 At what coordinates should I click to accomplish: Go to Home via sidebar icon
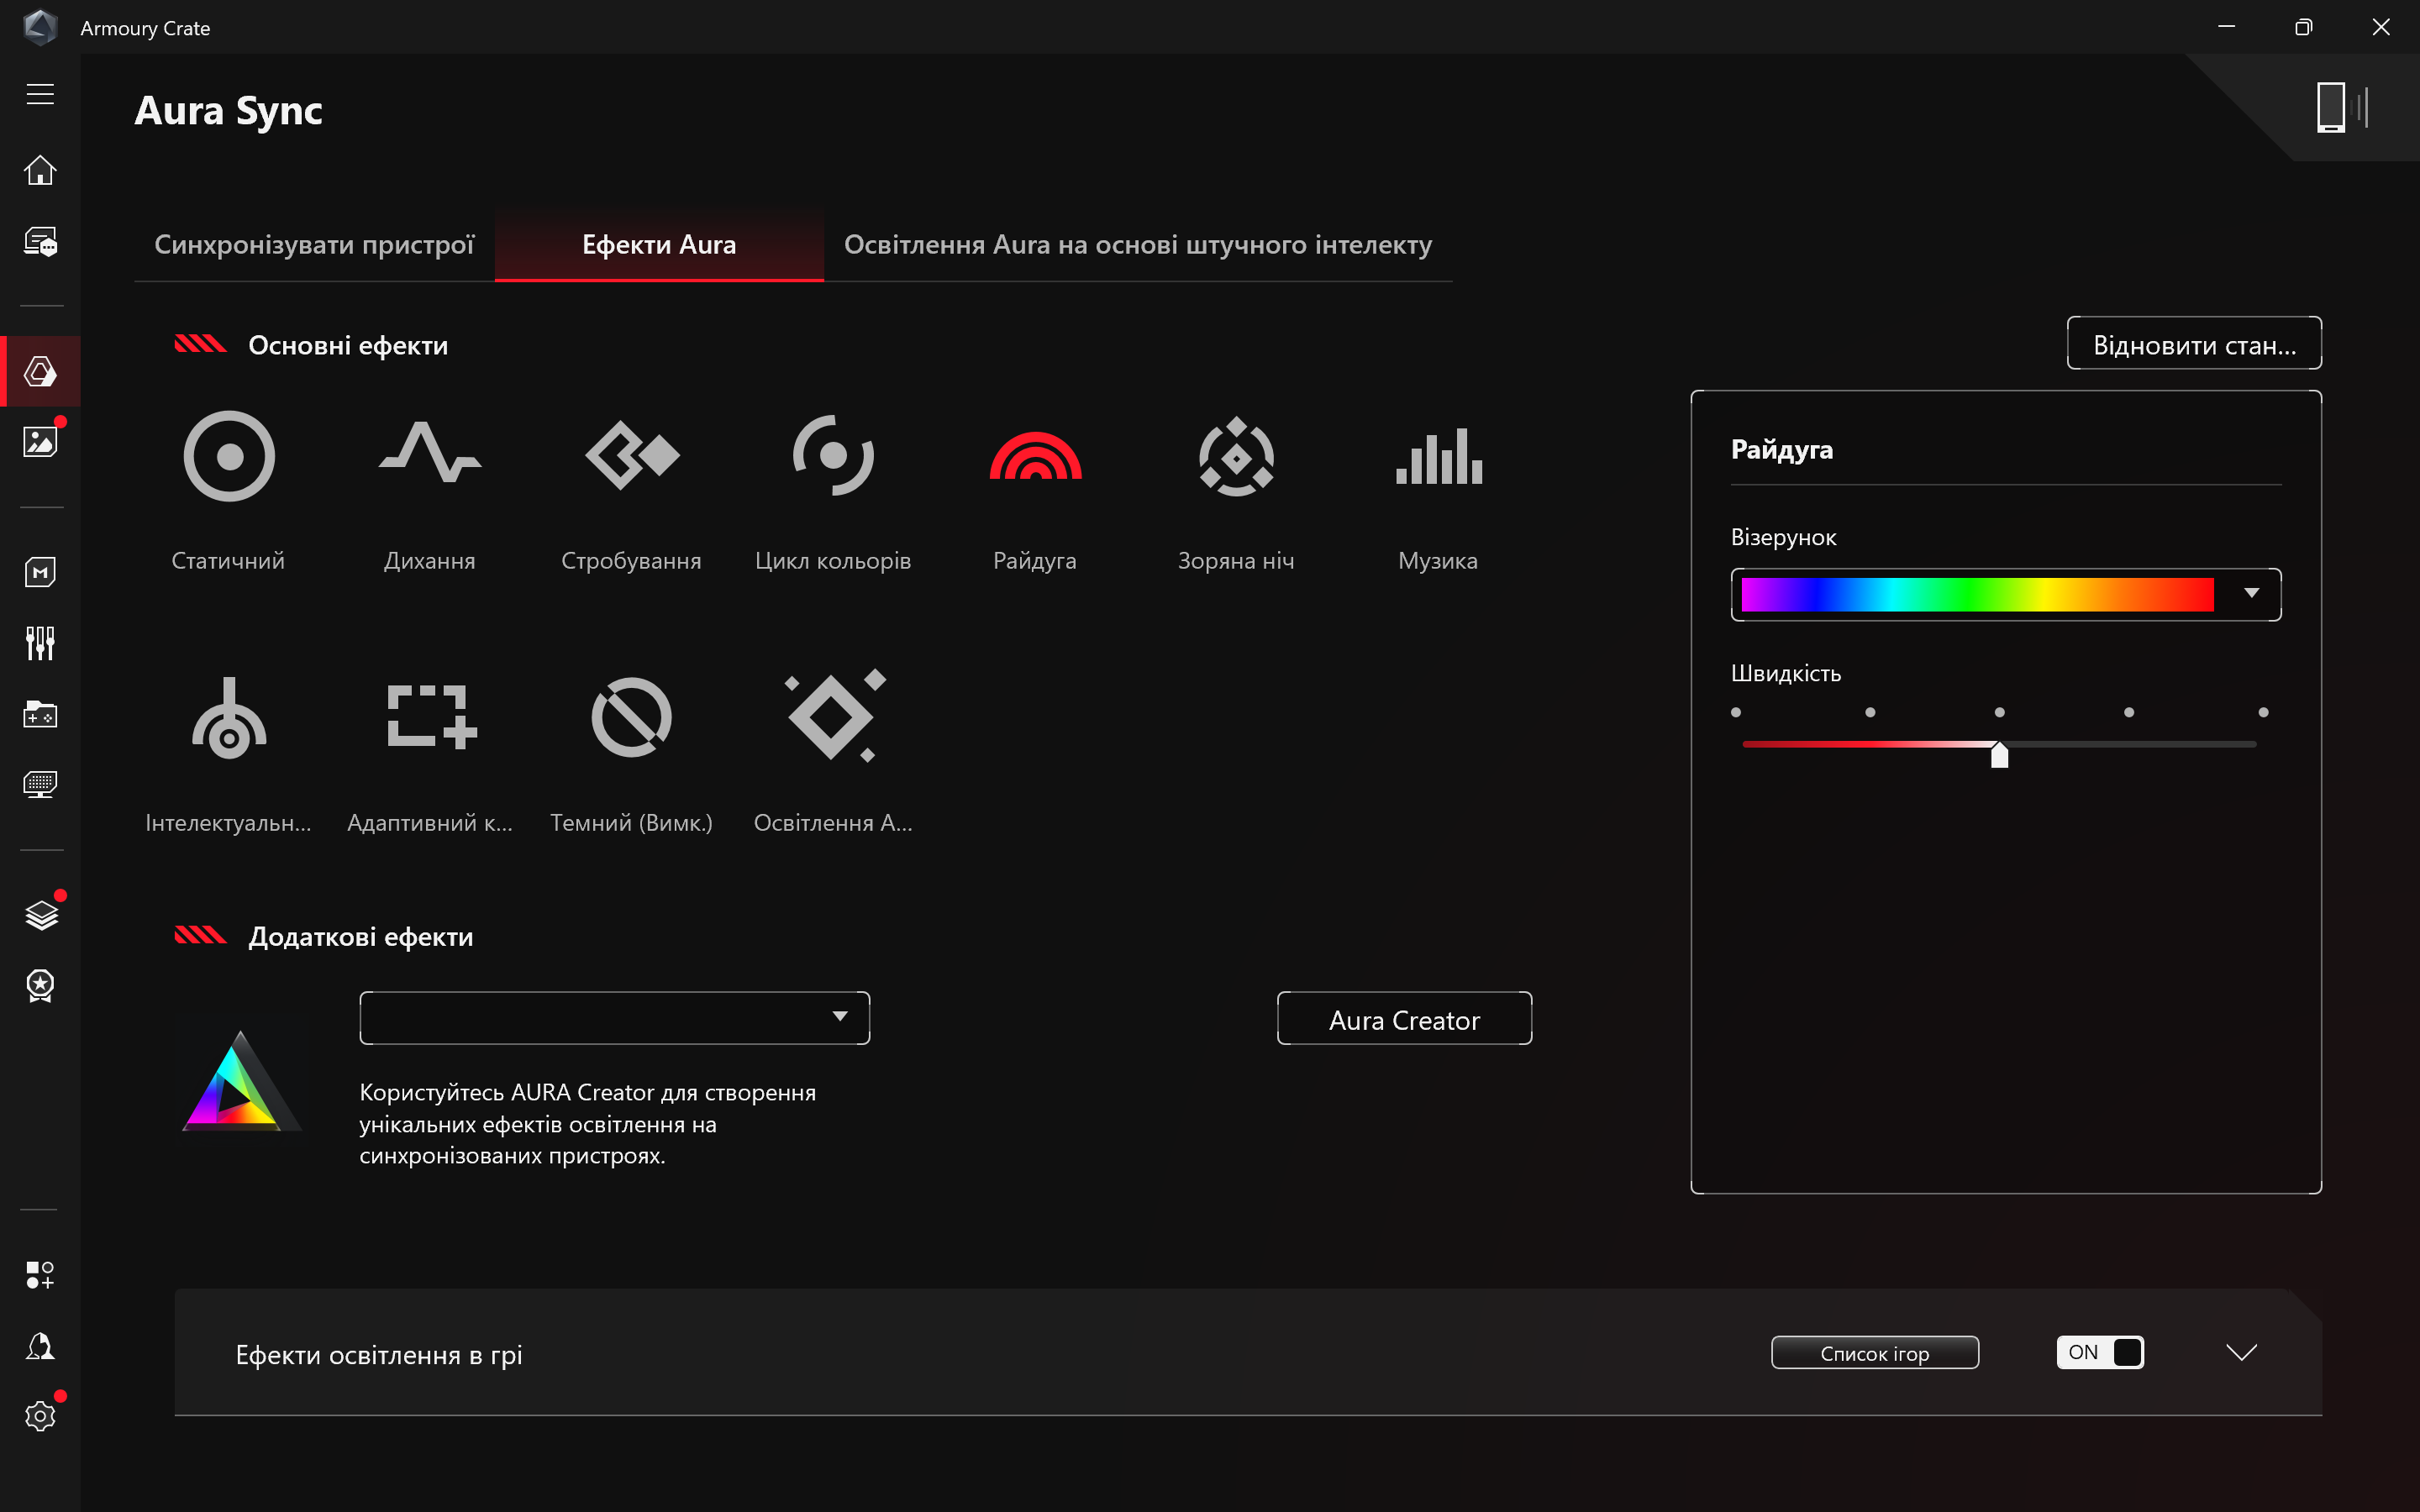40,170
